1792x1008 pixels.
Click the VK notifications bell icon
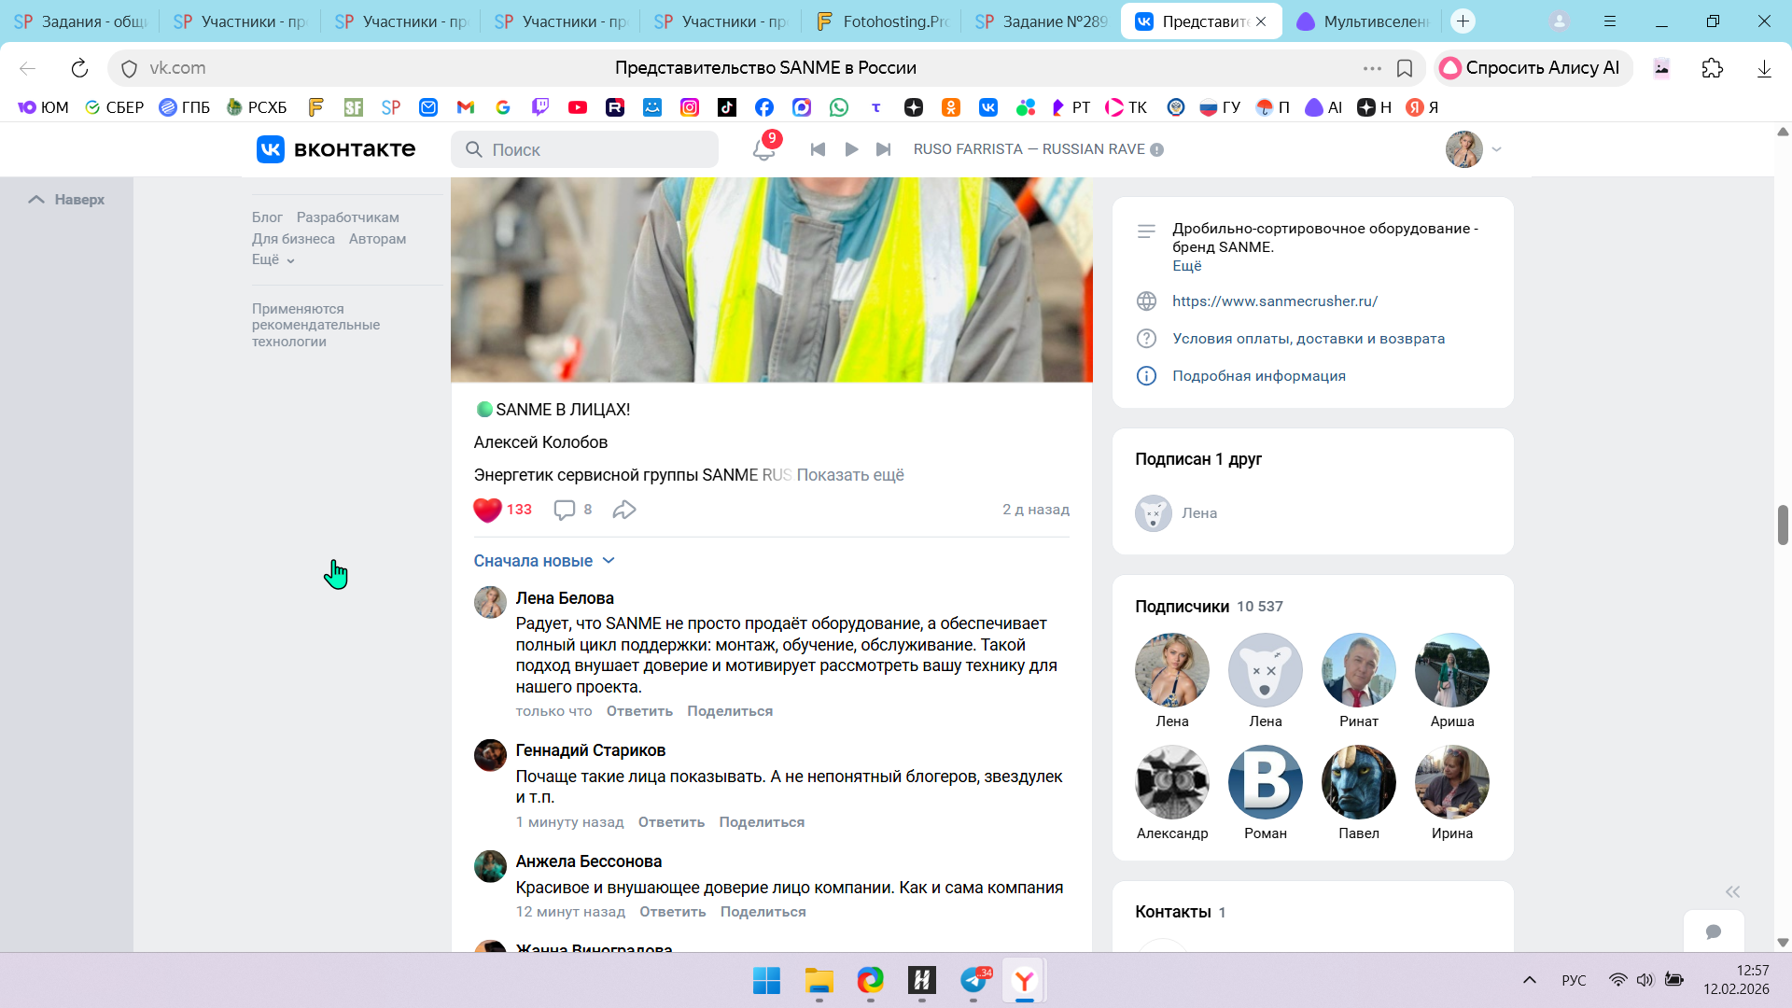[763, 149]
